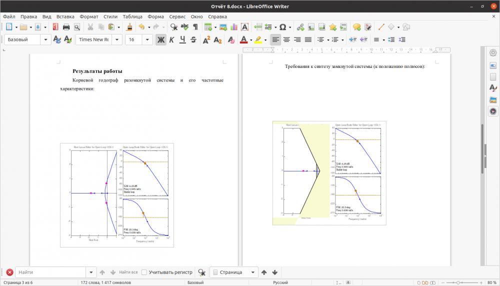Toggle Bold formatting (Ж button)

160,39
